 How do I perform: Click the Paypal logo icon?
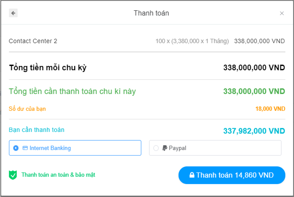click(165, 148)
